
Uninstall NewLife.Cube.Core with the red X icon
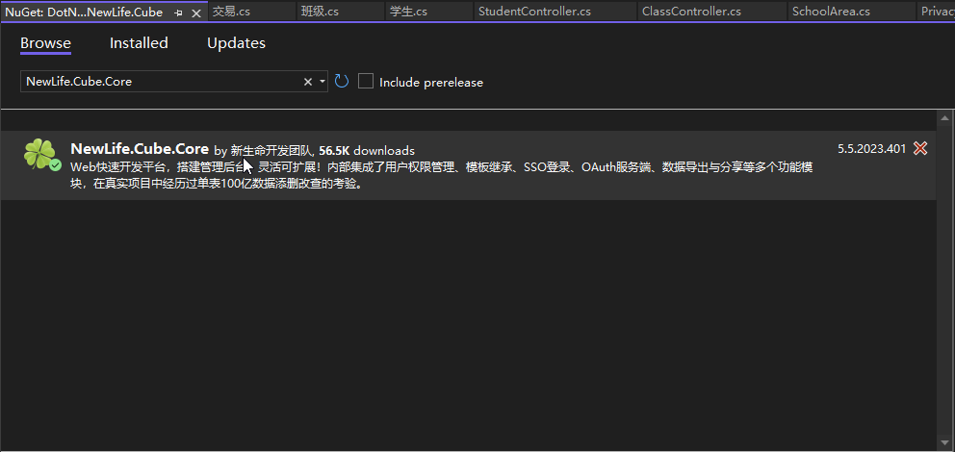click(x=920, y=148)
